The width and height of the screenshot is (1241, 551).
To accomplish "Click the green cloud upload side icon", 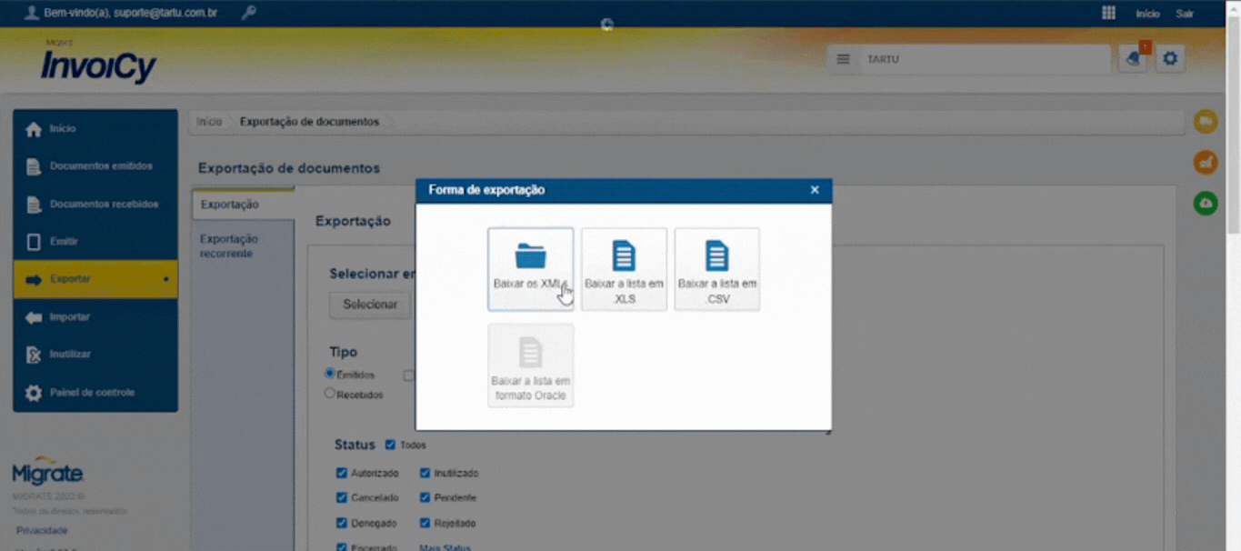I will (x=1206, y=203).
